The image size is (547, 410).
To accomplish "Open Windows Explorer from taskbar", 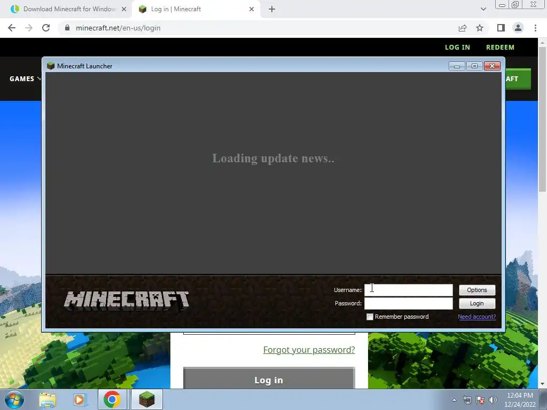I will pos(48,399).
